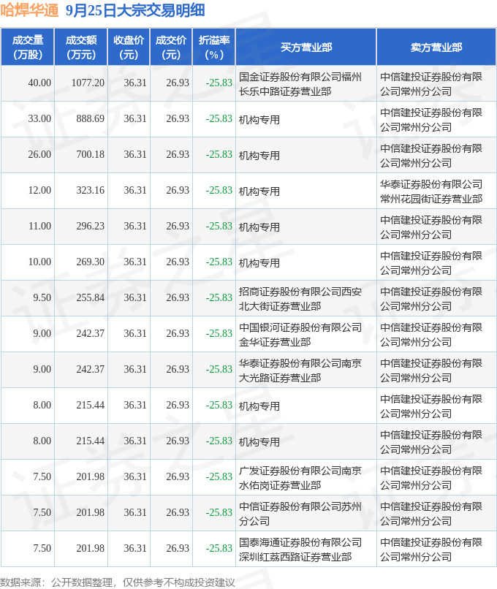
Task: Click 机构专用 in the 12.00 row
Action: pos(259,191)
